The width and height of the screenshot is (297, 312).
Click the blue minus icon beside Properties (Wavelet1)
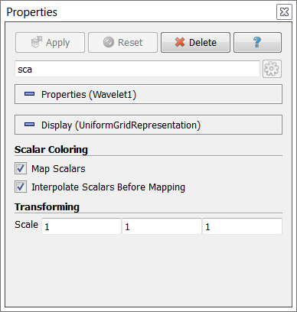pyautogui.click(x=29, y=94)
